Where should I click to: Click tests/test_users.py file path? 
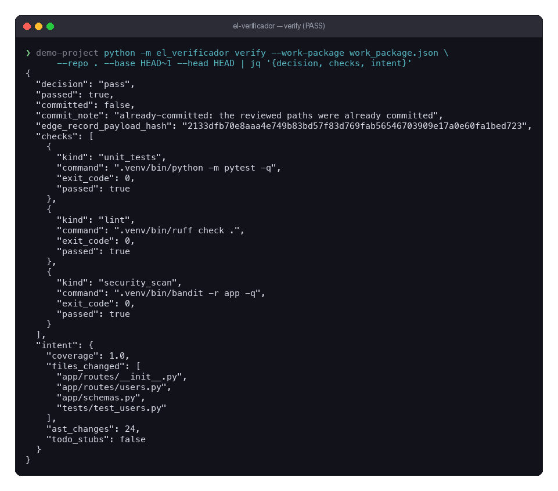tap(111, 408)
